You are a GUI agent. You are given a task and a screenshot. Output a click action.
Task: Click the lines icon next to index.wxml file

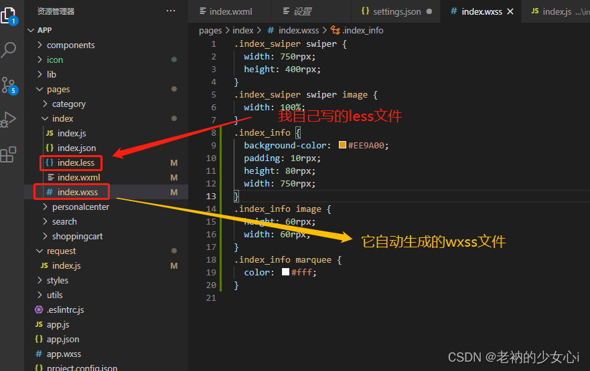tap(51, 177)
